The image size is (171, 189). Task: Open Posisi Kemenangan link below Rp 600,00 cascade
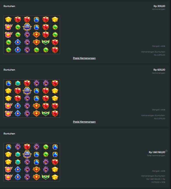pos(84,122)
